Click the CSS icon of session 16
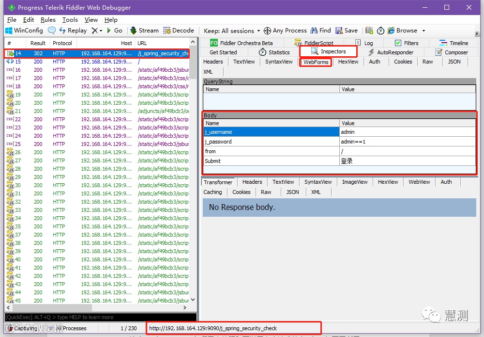This screenshot has height=337, width=484. pyautogui.click(x=10, y=70)
